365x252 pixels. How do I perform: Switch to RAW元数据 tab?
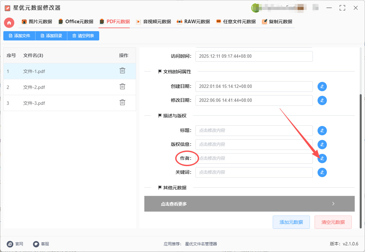(193, 22)
